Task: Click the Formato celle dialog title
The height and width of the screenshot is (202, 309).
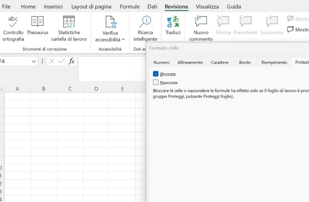Action: [164, 48]
